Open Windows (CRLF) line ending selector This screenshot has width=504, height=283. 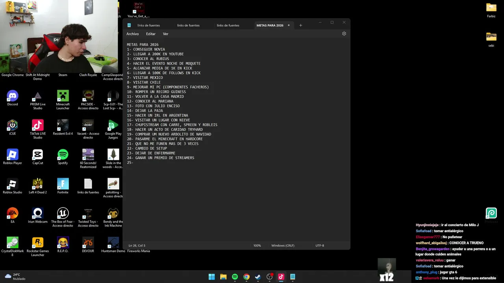[x=283, y=245]
